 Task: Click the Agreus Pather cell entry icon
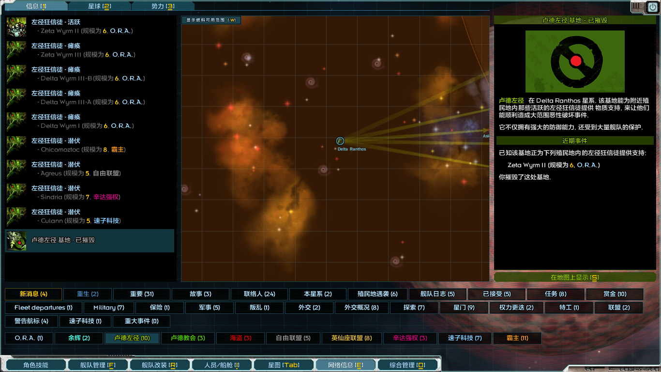tap(16, 169)
